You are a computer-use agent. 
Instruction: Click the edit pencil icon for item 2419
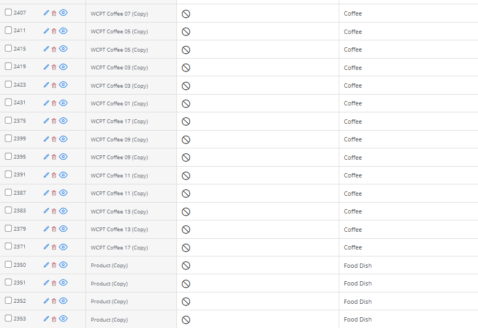(46, 67)
